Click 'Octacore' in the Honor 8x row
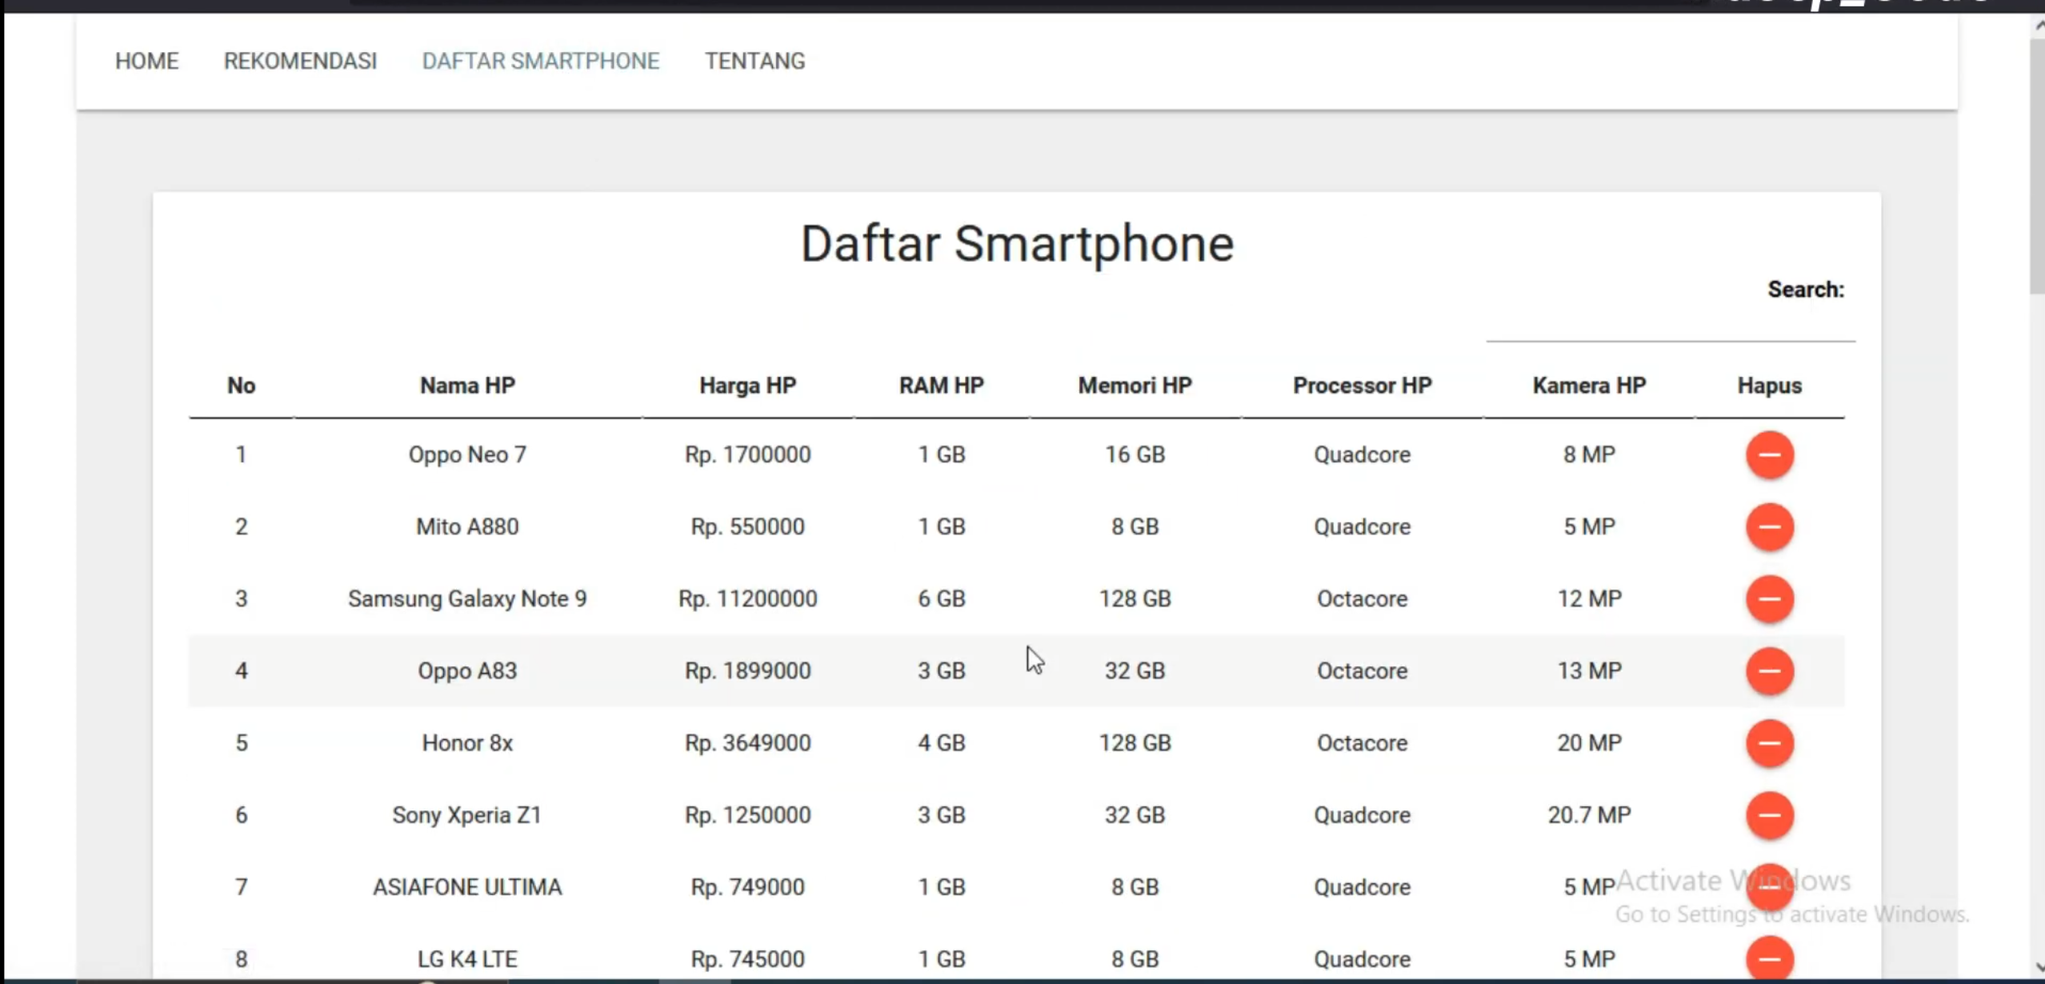The image size is (2045, 984). point(1362,742)
